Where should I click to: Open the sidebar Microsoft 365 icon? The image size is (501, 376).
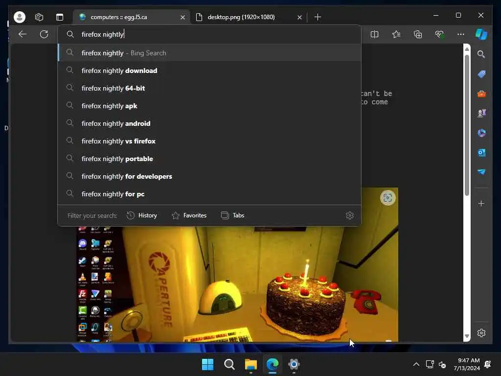(481, 133)
